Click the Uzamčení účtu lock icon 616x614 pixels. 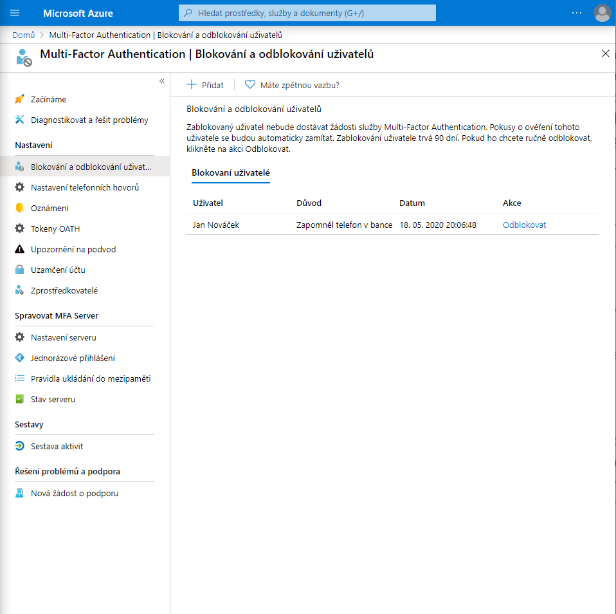pos(19,270)
